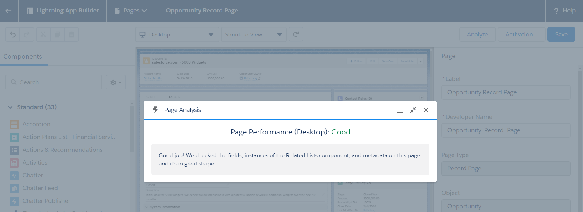Expand the System Information section
The image size is (583, 212).
point(163,207)
